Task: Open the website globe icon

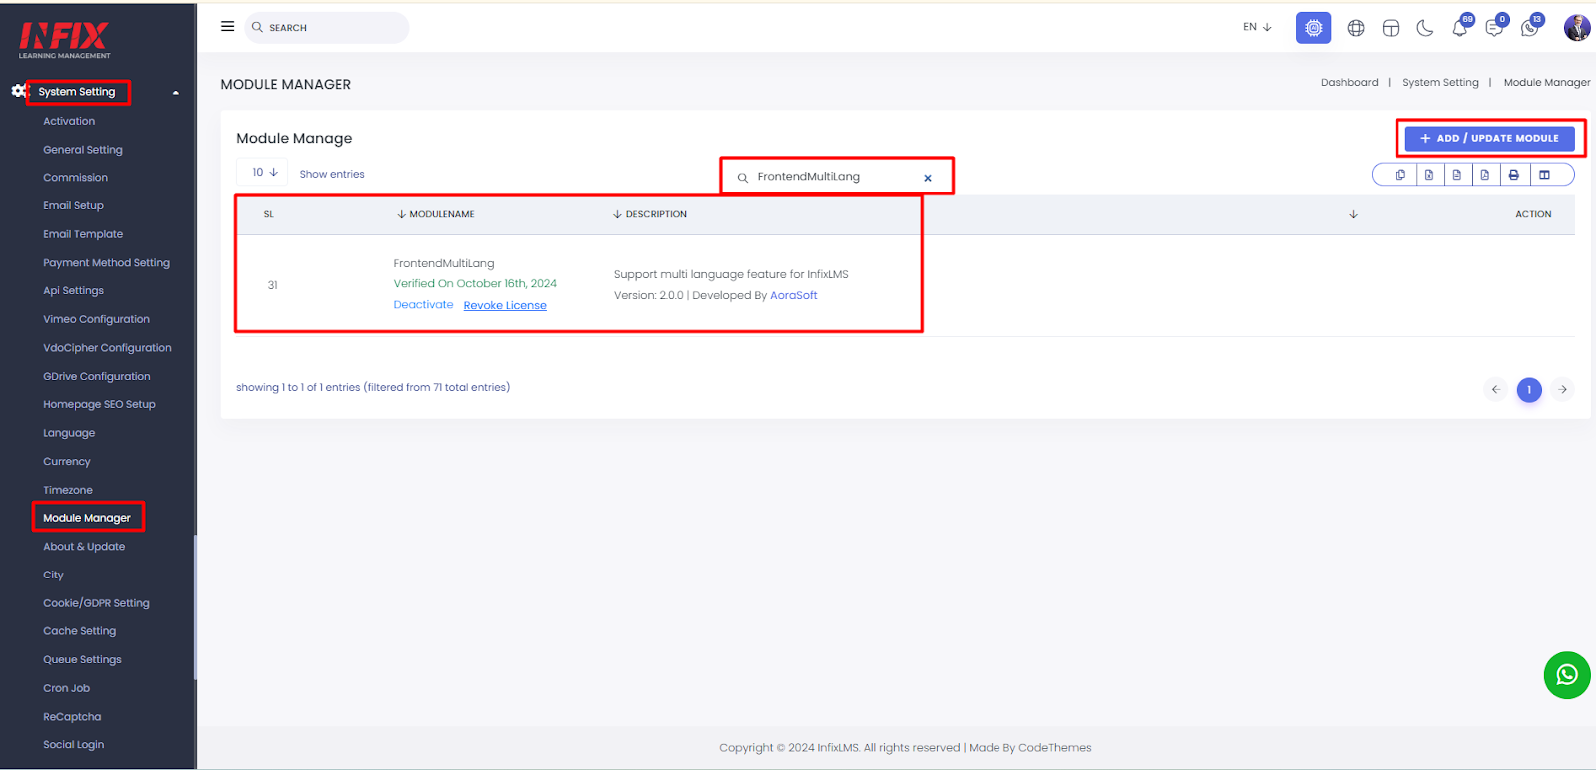Action: coord(1356,28)
